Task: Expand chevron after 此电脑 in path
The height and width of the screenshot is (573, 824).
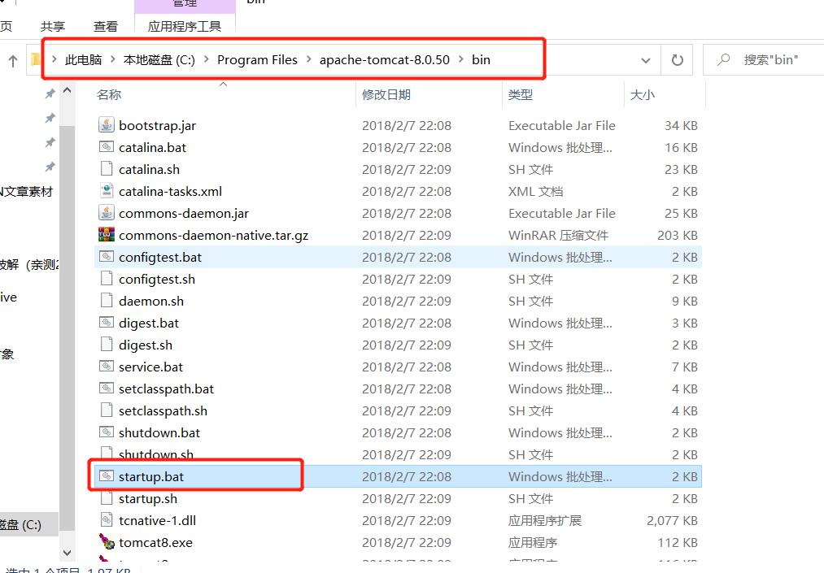Action: [x=113, y=59]
